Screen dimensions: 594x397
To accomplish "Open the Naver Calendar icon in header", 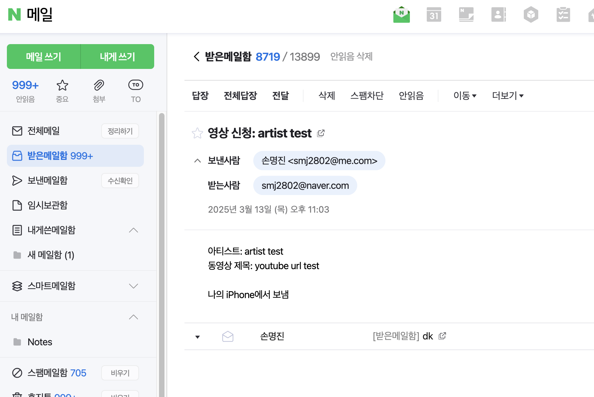I will [434, 15].
